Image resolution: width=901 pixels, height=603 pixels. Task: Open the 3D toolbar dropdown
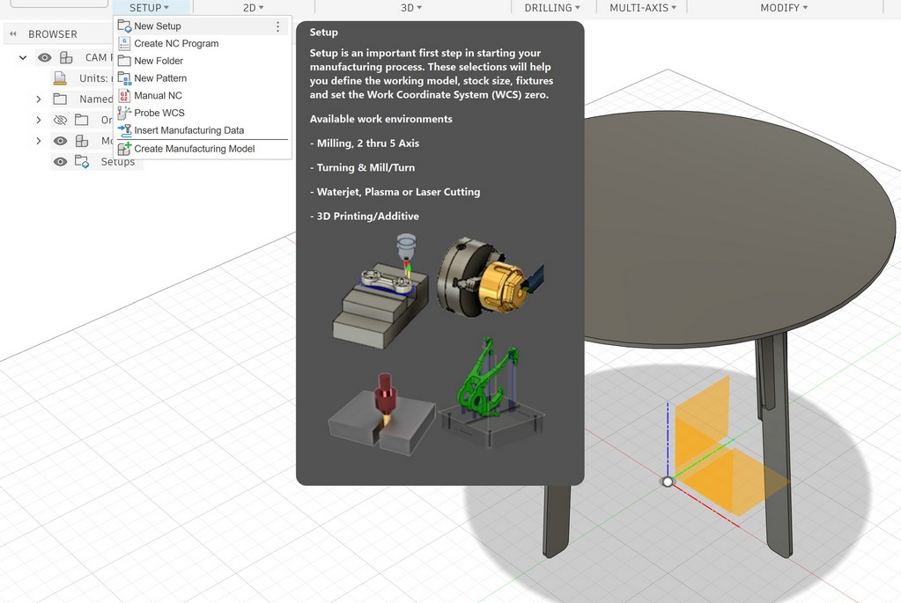(x=411, y=7)
